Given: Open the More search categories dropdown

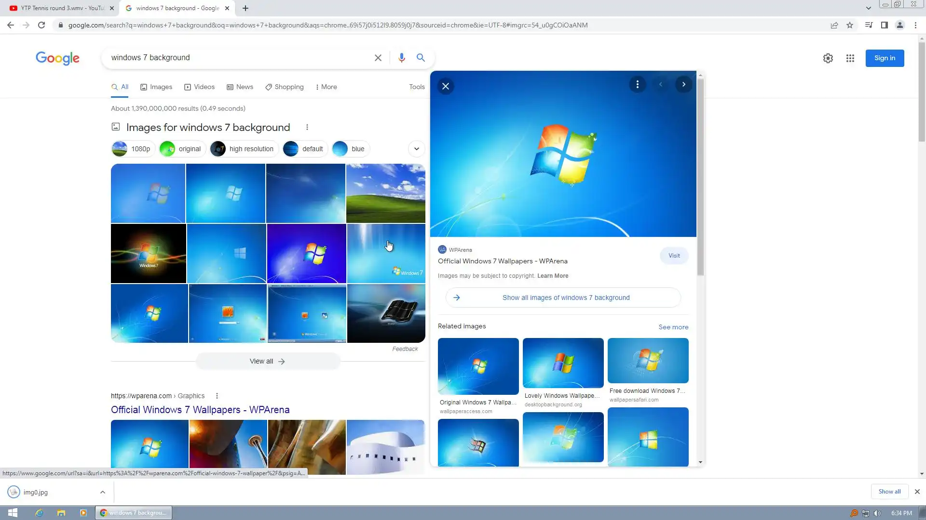Looking at the screenshot, I should coord(326,87).
